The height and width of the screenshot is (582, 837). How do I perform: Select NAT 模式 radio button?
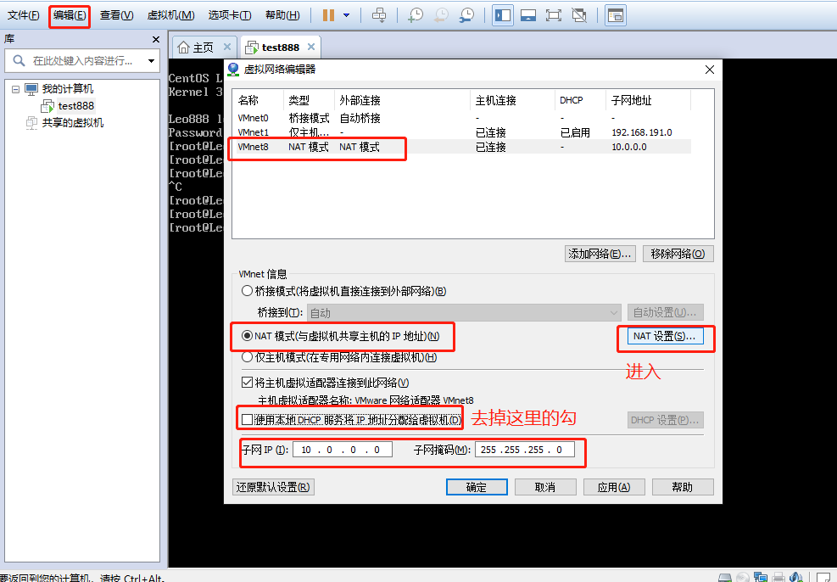(247, 336)
